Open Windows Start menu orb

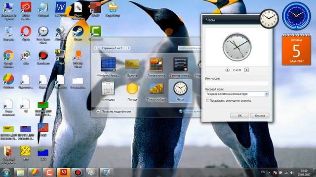(6, 173)
